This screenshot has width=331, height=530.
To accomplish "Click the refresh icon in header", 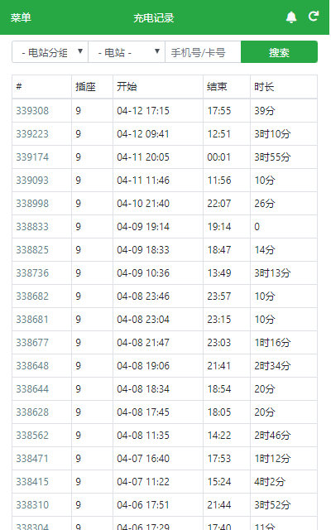I will point(314,17).
